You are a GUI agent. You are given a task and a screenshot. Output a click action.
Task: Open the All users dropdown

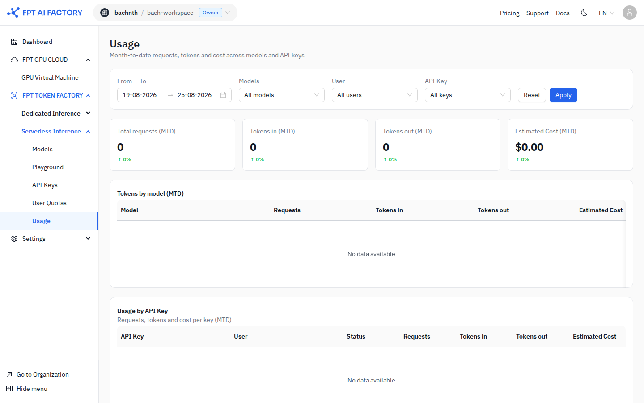pyautogui.click(x=375, y=95)
